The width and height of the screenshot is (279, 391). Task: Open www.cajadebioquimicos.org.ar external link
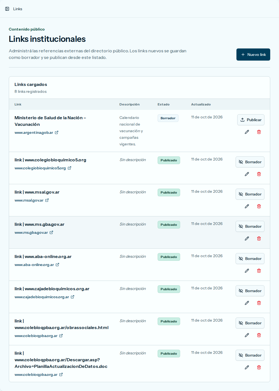click(44, 297)
